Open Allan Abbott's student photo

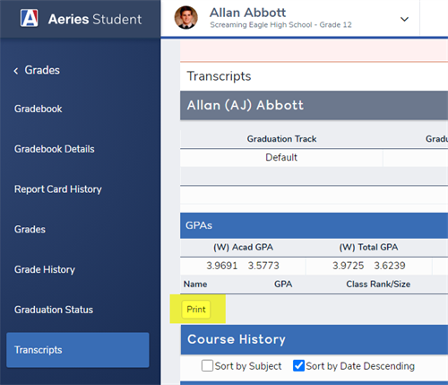(x=186, y=18)
